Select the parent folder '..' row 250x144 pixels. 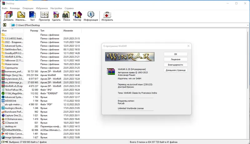(41, 35)
